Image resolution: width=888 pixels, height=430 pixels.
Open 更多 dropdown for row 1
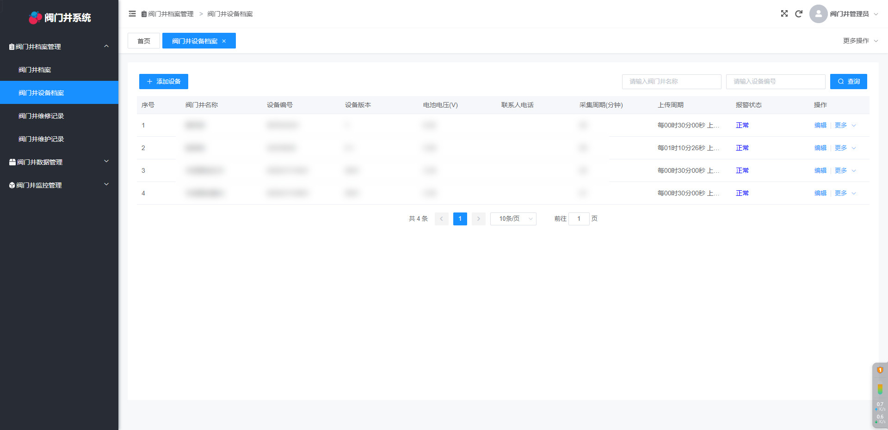[x=845, y=125]
